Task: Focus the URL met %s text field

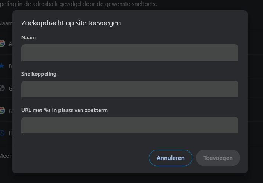Action: 129,125
